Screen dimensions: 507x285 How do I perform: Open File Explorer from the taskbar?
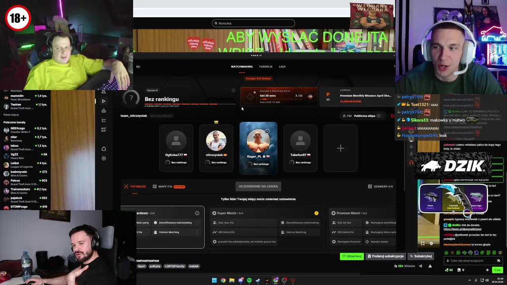(x=232, y=280)
